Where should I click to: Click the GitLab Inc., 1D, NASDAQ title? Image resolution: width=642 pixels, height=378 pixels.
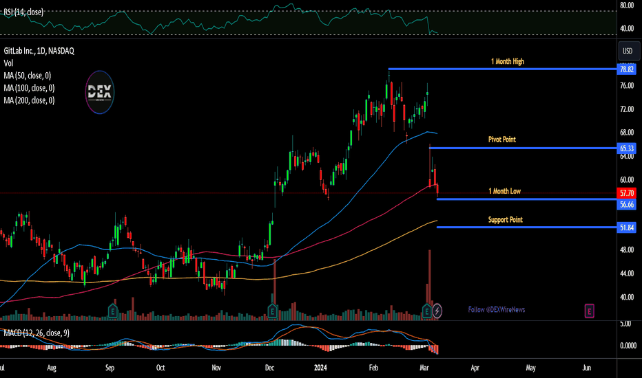click(x=39, y=51)
